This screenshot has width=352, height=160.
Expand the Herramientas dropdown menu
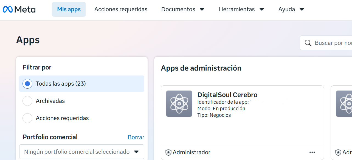241,9
